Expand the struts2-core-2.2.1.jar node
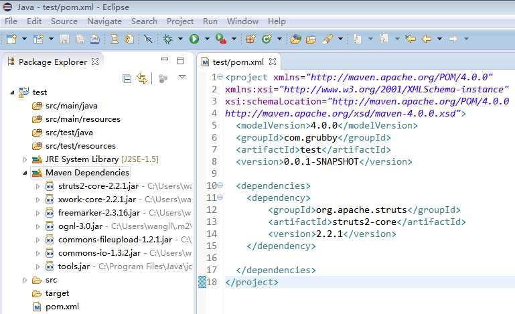The height and width of the screenshot is (314, 515). pyautogui.click(x=38, y=186)
